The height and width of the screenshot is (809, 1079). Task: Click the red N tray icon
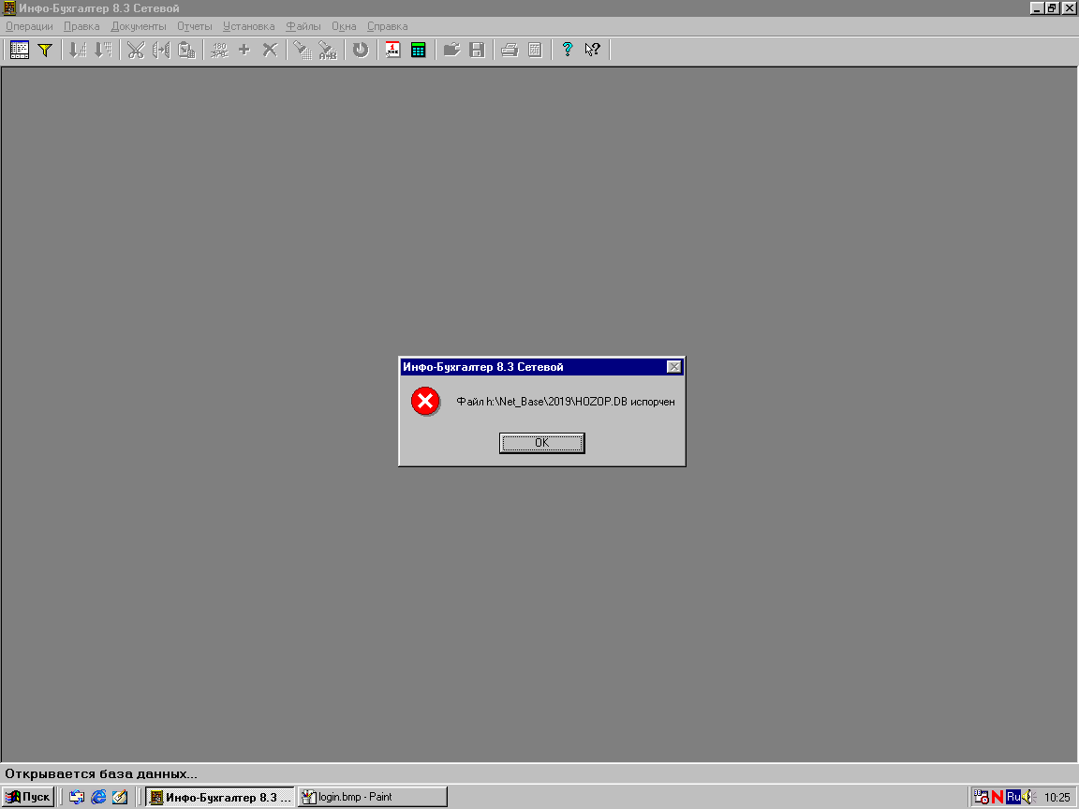998,797
